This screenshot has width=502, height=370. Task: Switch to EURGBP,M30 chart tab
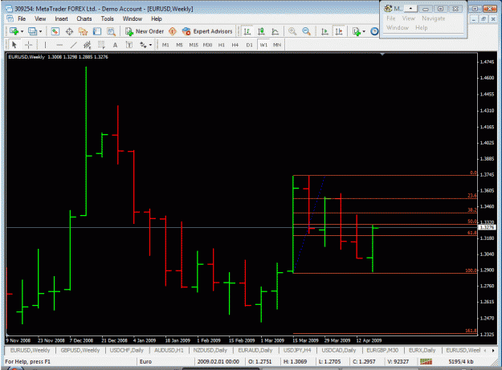[x=382, y=351]
